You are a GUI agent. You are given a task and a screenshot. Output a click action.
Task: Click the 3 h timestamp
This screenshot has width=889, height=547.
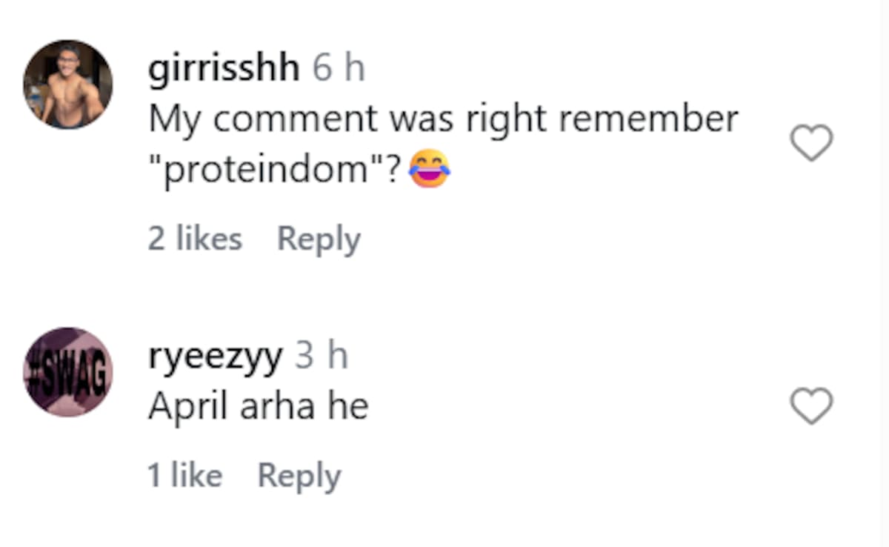[x=321, y=357]
